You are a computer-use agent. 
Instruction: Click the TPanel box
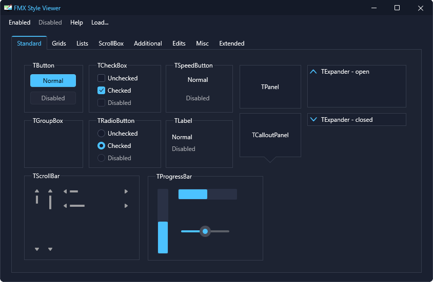(x=270, y=86)
